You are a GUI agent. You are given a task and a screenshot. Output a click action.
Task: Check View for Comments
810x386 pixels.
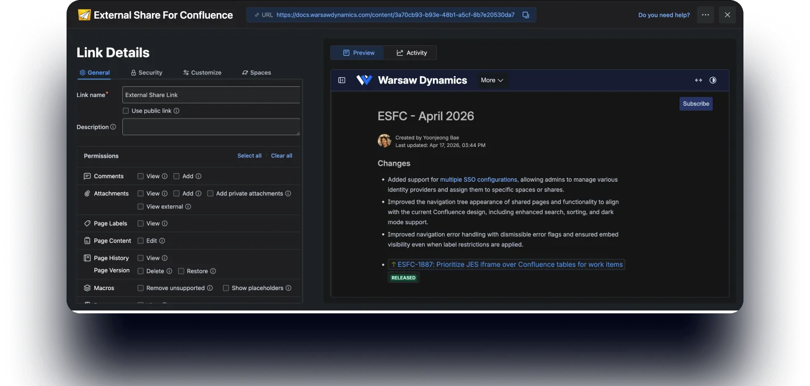140,177
